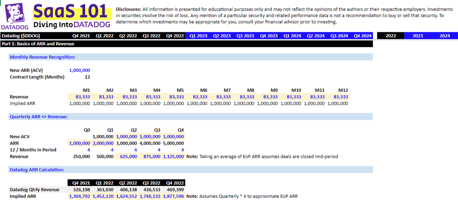Select the ARR value 3,000,000

tap(126, 143)
